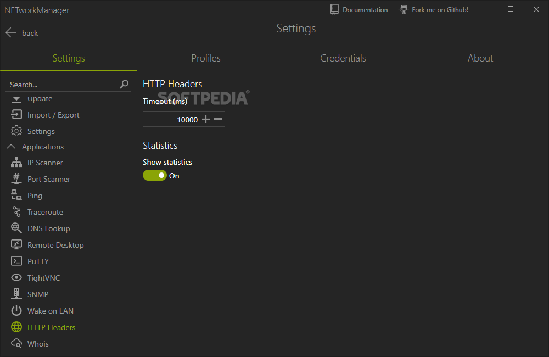The image size is (549, 357).
Task: Go back using the back label
Action: pos(30,33)
